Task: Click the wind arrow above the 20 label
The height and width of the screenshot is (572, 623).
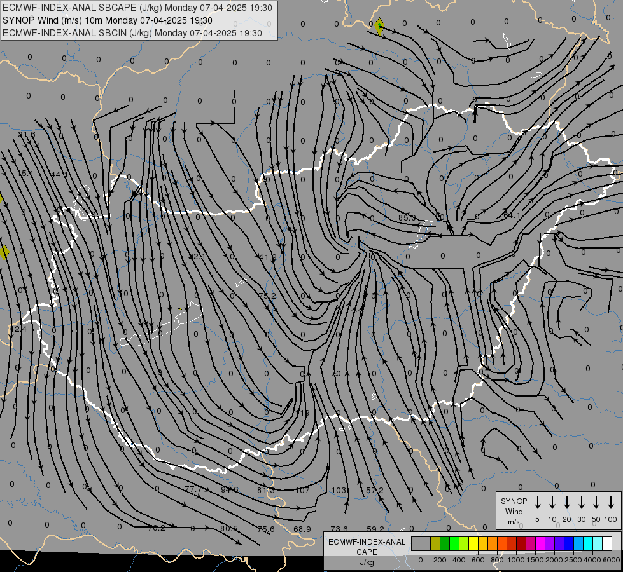Action: (x=567, y=503)
